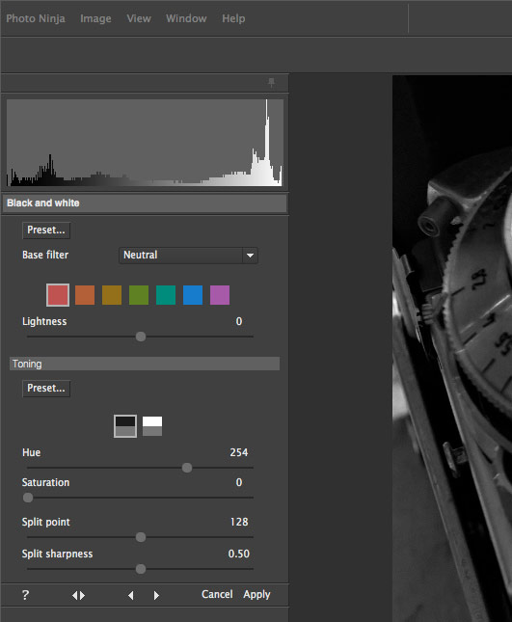This screenshot has height=622, width=512.
Task: Click the Cancel button
Action: 217,594
